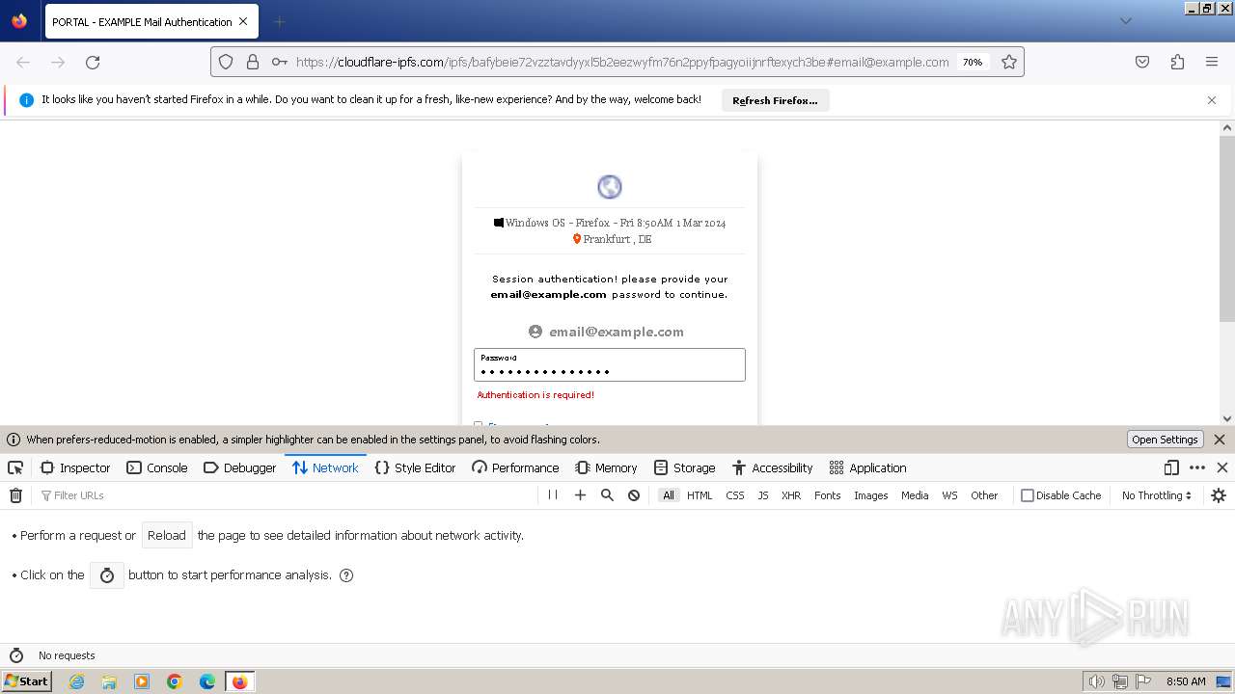This screenshot has height=694, width=1235.
Task: Close the PORTAL - EXAMPLE Mail Authentication tab
Action: pyautogui.click(x=242, y=21)
